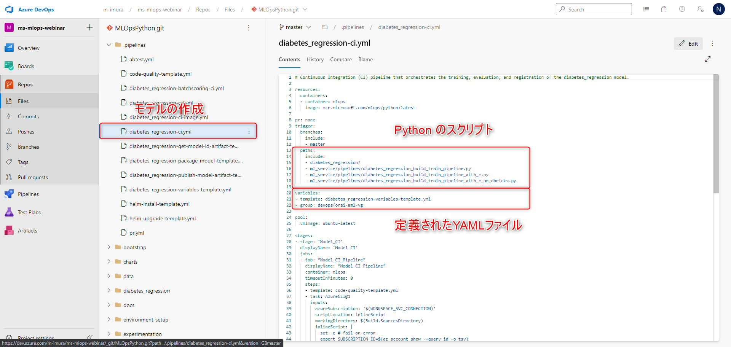Open the account avatar N menu
This screenshot has height=347, width=731.
(718, 9)
